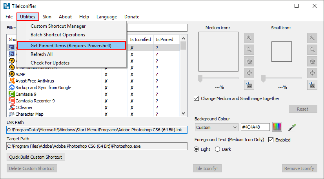The height and width of the screenshot is (179, 324).
Task: Click the Filter text field
Action: coord(157,28)
